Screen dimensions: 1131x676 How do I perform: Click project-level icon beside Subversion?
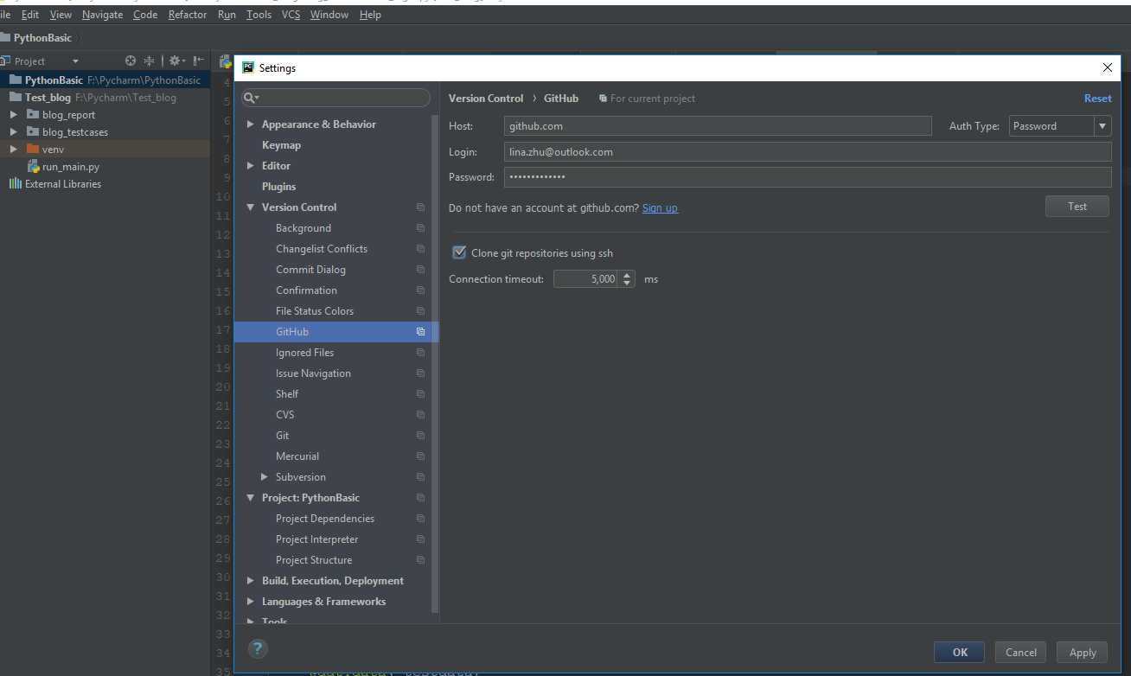[420, 477]
